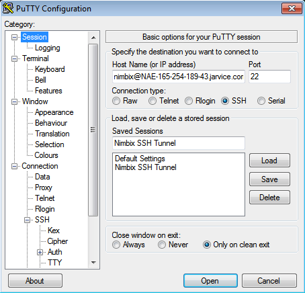305x293 pixels.
Task: Open the SSH connection
Action: pyautogui.click(x=210, y=281)
